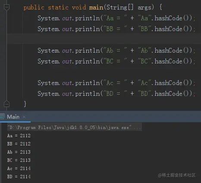The width and height of the screenshot is (201, 183).
Task: Click the 'Ac = 2114' output line
Action: 19,168
